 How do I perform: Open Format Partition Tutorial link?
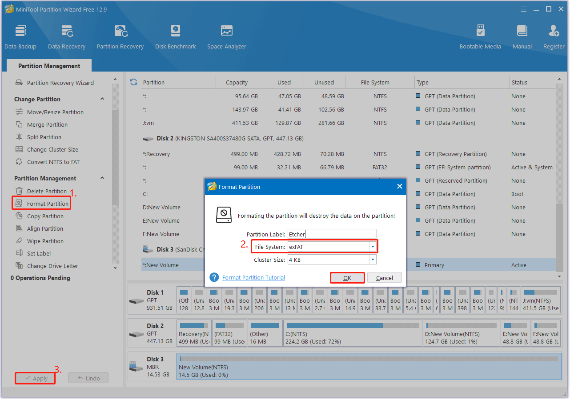click(253, 277)
